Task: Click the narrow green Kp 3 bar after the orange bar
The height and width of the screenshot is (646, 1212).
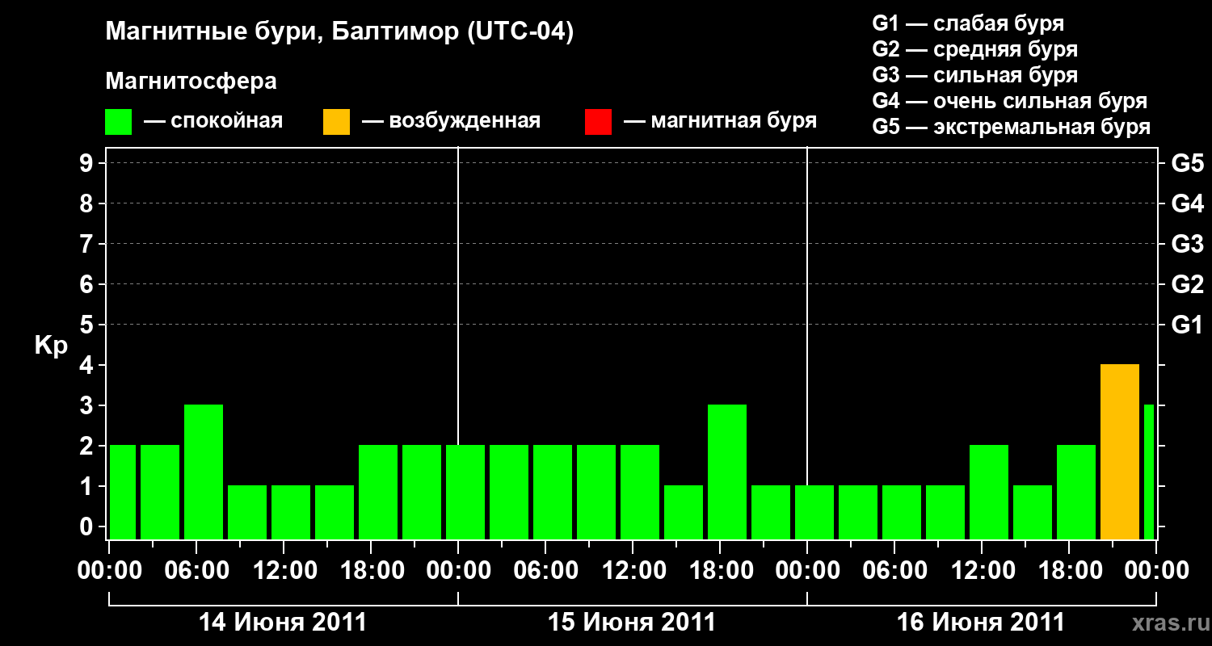Action: [1149, 472]
